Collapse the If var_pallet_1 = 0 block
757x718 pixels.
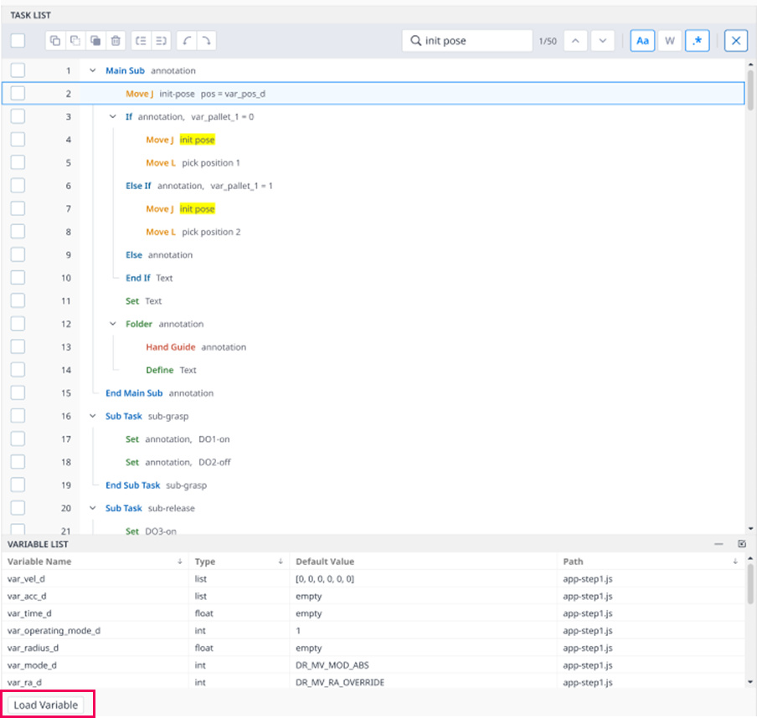(112, 116)
